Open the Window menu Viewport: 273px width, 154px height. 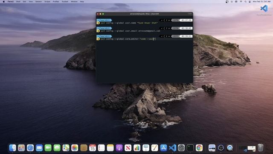pos(74,2)
